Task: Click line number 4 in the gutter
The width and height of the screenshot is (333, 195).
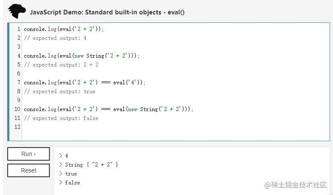Action: click(18, 56)
